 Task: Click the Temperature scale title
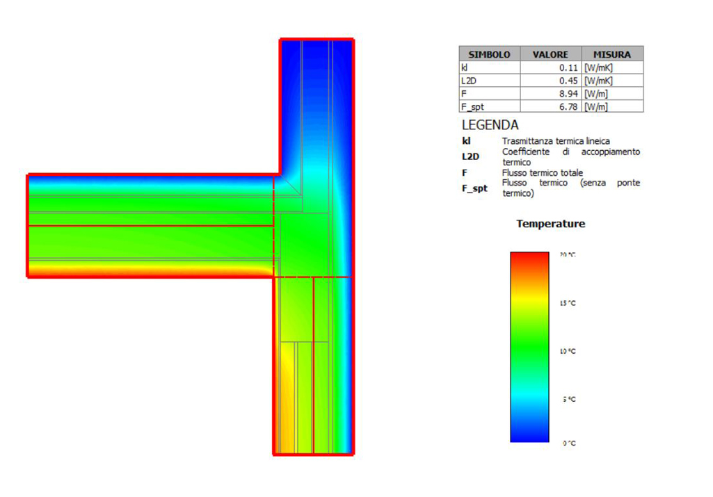point(551,224)
